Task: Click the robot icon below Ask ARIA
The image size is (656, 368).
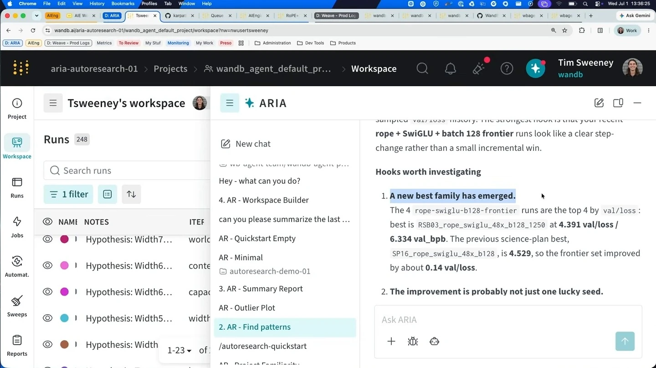Action: (x=434, y=341)
